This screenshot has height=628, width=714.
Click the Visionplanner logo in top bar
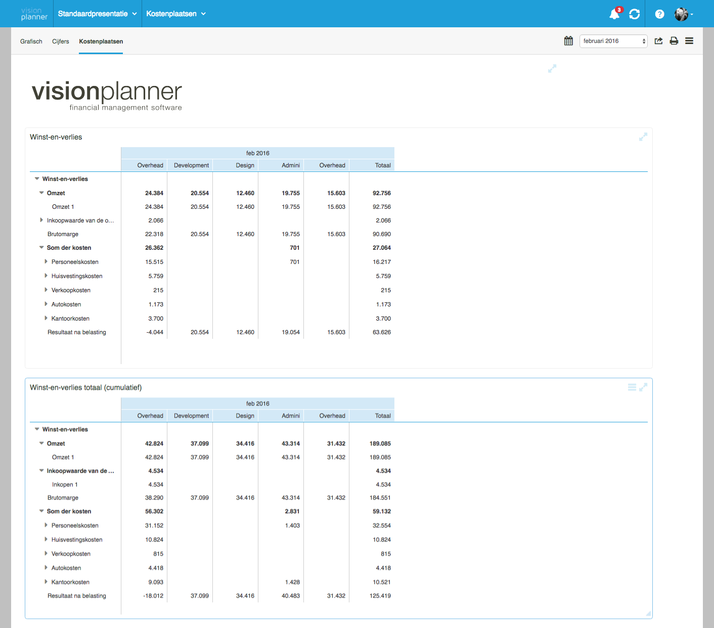[34, 14]
